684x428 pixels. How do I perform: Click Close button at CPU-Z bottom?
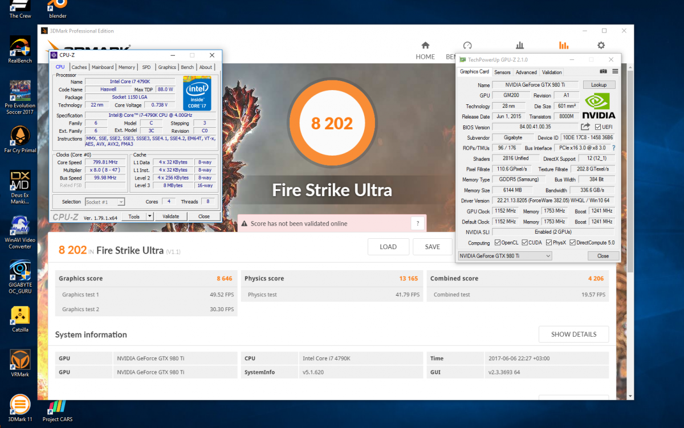tap(203, 217)
